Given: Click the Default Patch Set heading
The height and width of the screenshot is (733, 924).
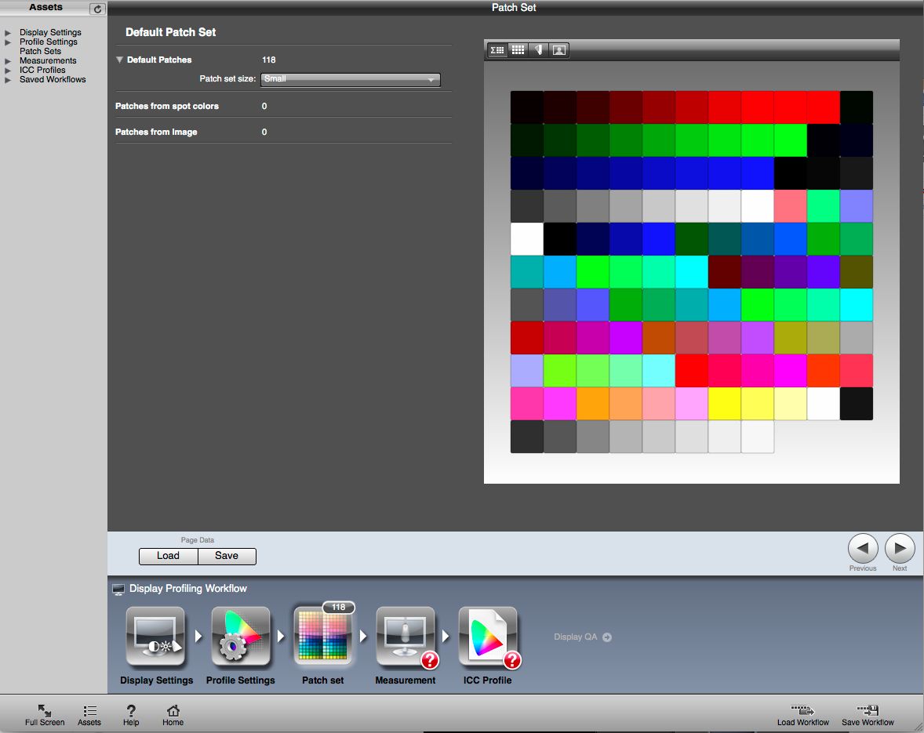Looking at the screenshot, I should click(171, 32).
